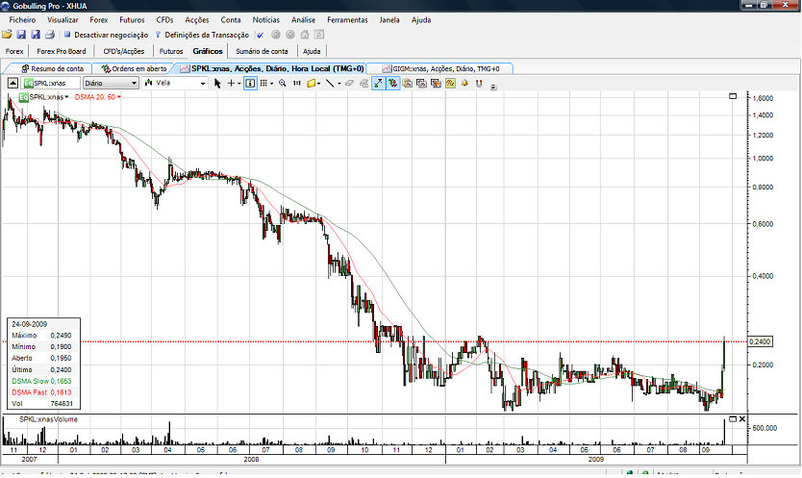Click the grid lines icon

tap(263, 84)
